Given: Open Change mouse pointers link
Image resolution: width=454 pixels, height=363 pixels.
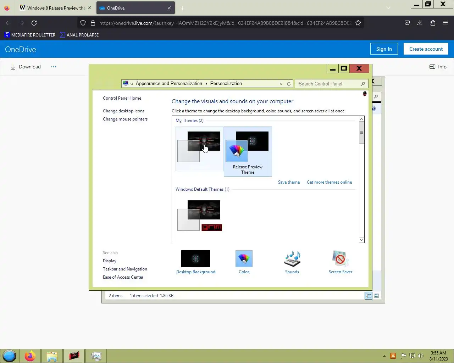Looking at the screenshot, I should click(x=125, y=119).
